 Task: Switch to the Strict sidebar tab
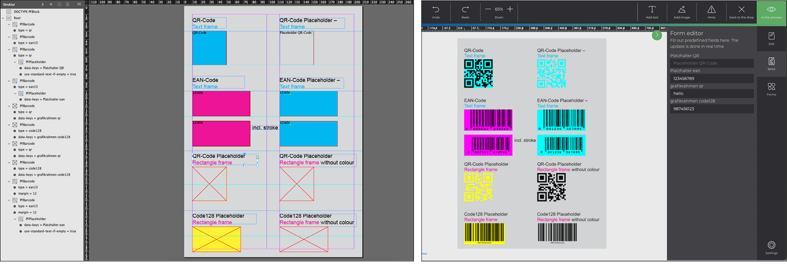pos(771,64)
